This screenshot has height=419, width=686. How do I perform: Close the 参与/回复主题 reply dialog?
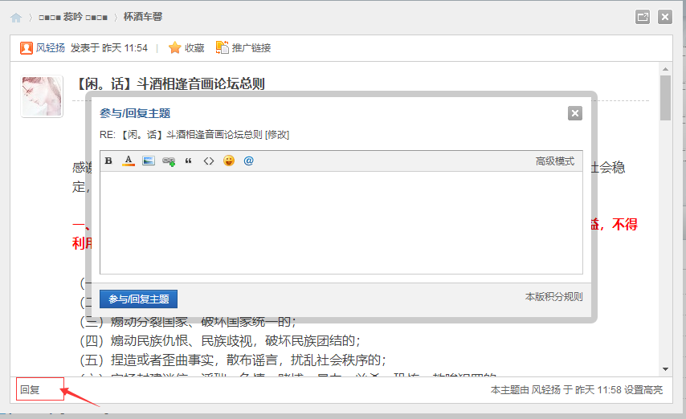(575, 113)
